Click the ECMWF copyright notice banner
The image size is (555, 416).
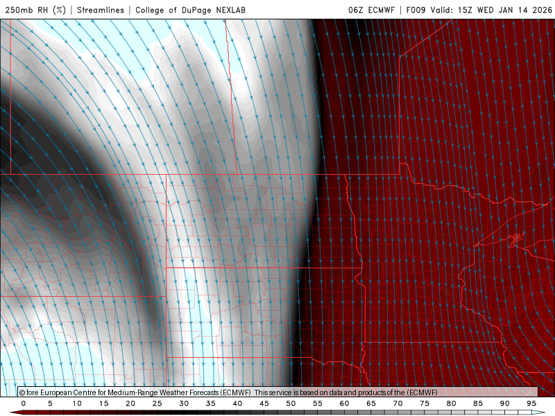[x=278, y=392]
